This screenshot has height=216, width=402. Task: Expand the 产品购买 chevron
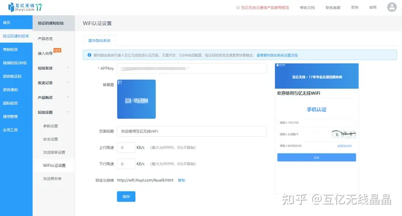point(68,97)
